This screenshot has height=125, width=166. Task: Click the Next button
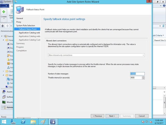(112, 116)
